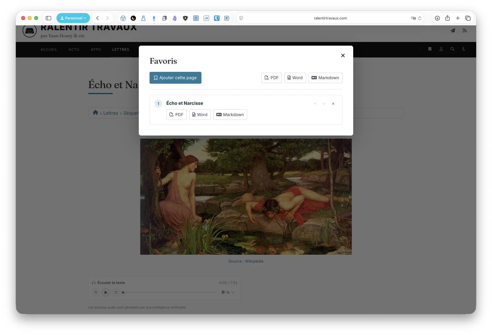The height and width of the screenshot is (335, 492).
Task: Play the audio reading
Action: [106, 292]
